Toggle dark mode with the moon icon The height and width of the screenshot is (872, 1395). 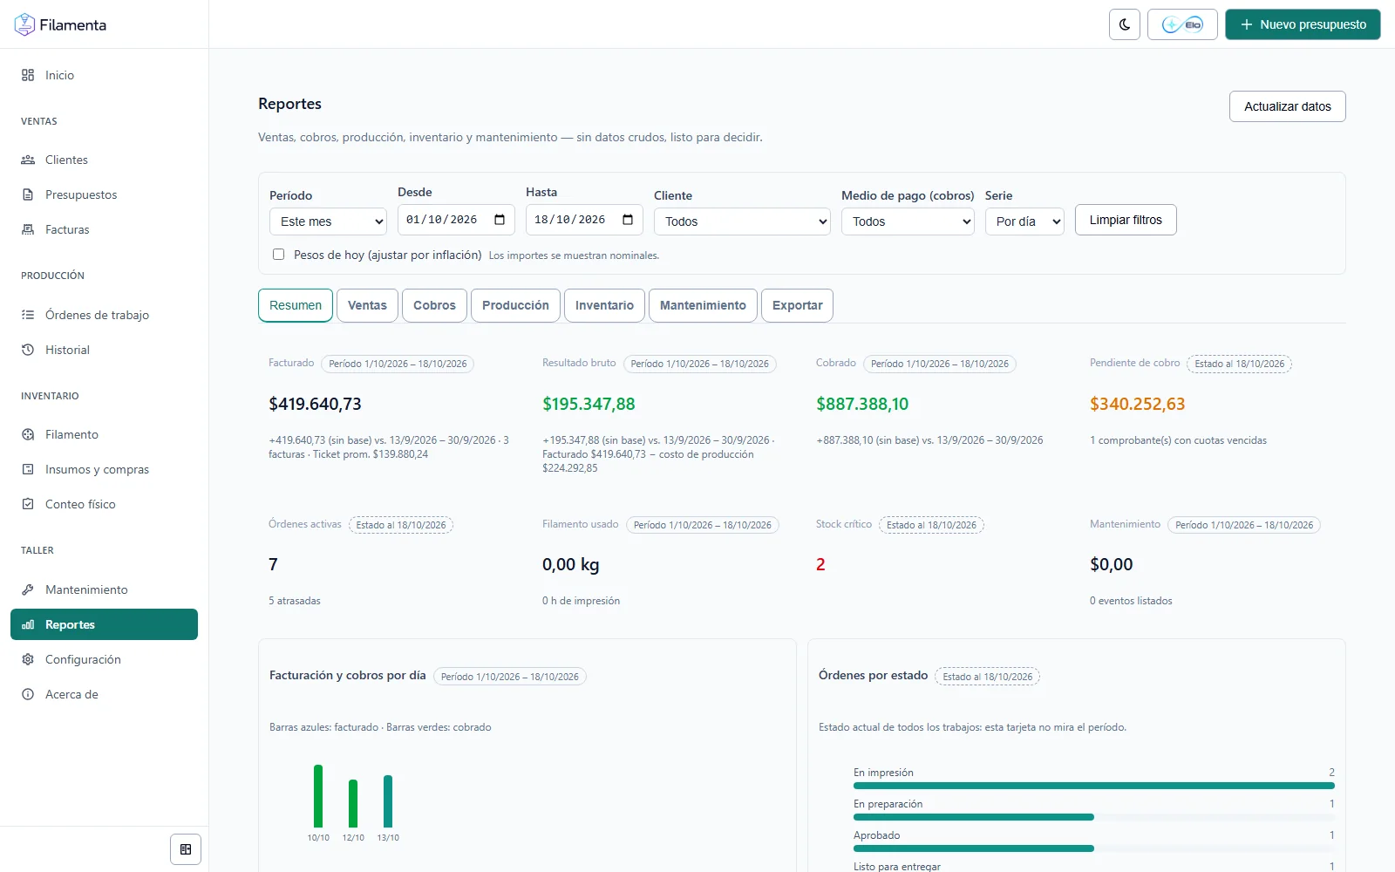[x=1125, y=24]
